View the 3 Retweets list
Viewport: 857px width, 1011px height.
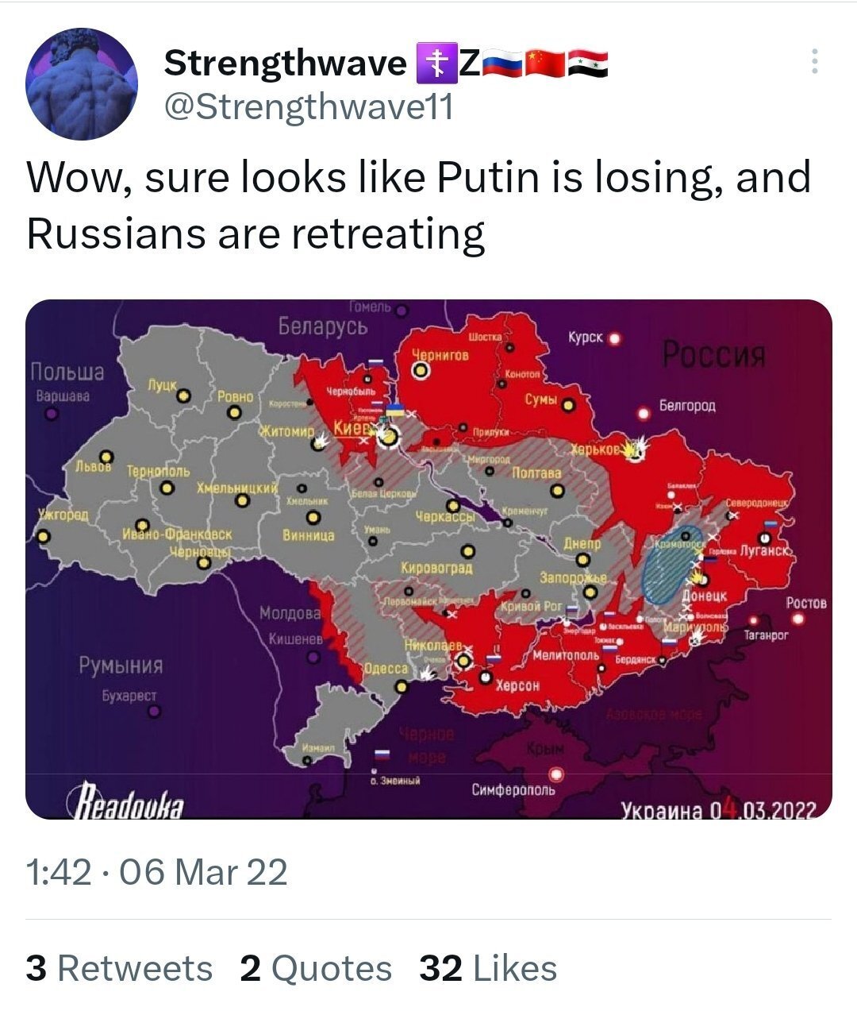(120, 969)
